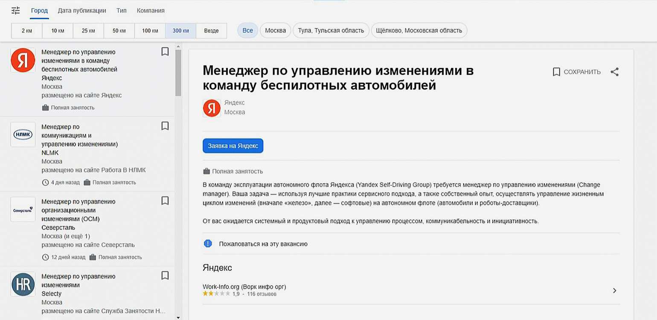Screen dimensions: 657x320
Task: Open the Северсталь job listing
Action: [78, 210]
